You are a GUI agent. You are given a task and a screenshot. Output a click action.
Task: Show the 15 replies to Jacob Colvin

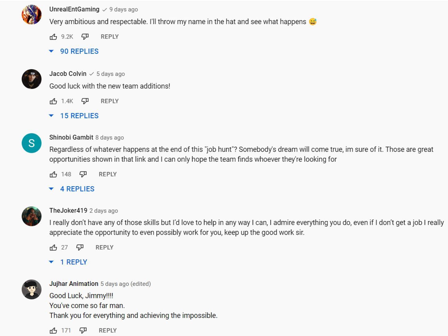click(x=79, y=115)
